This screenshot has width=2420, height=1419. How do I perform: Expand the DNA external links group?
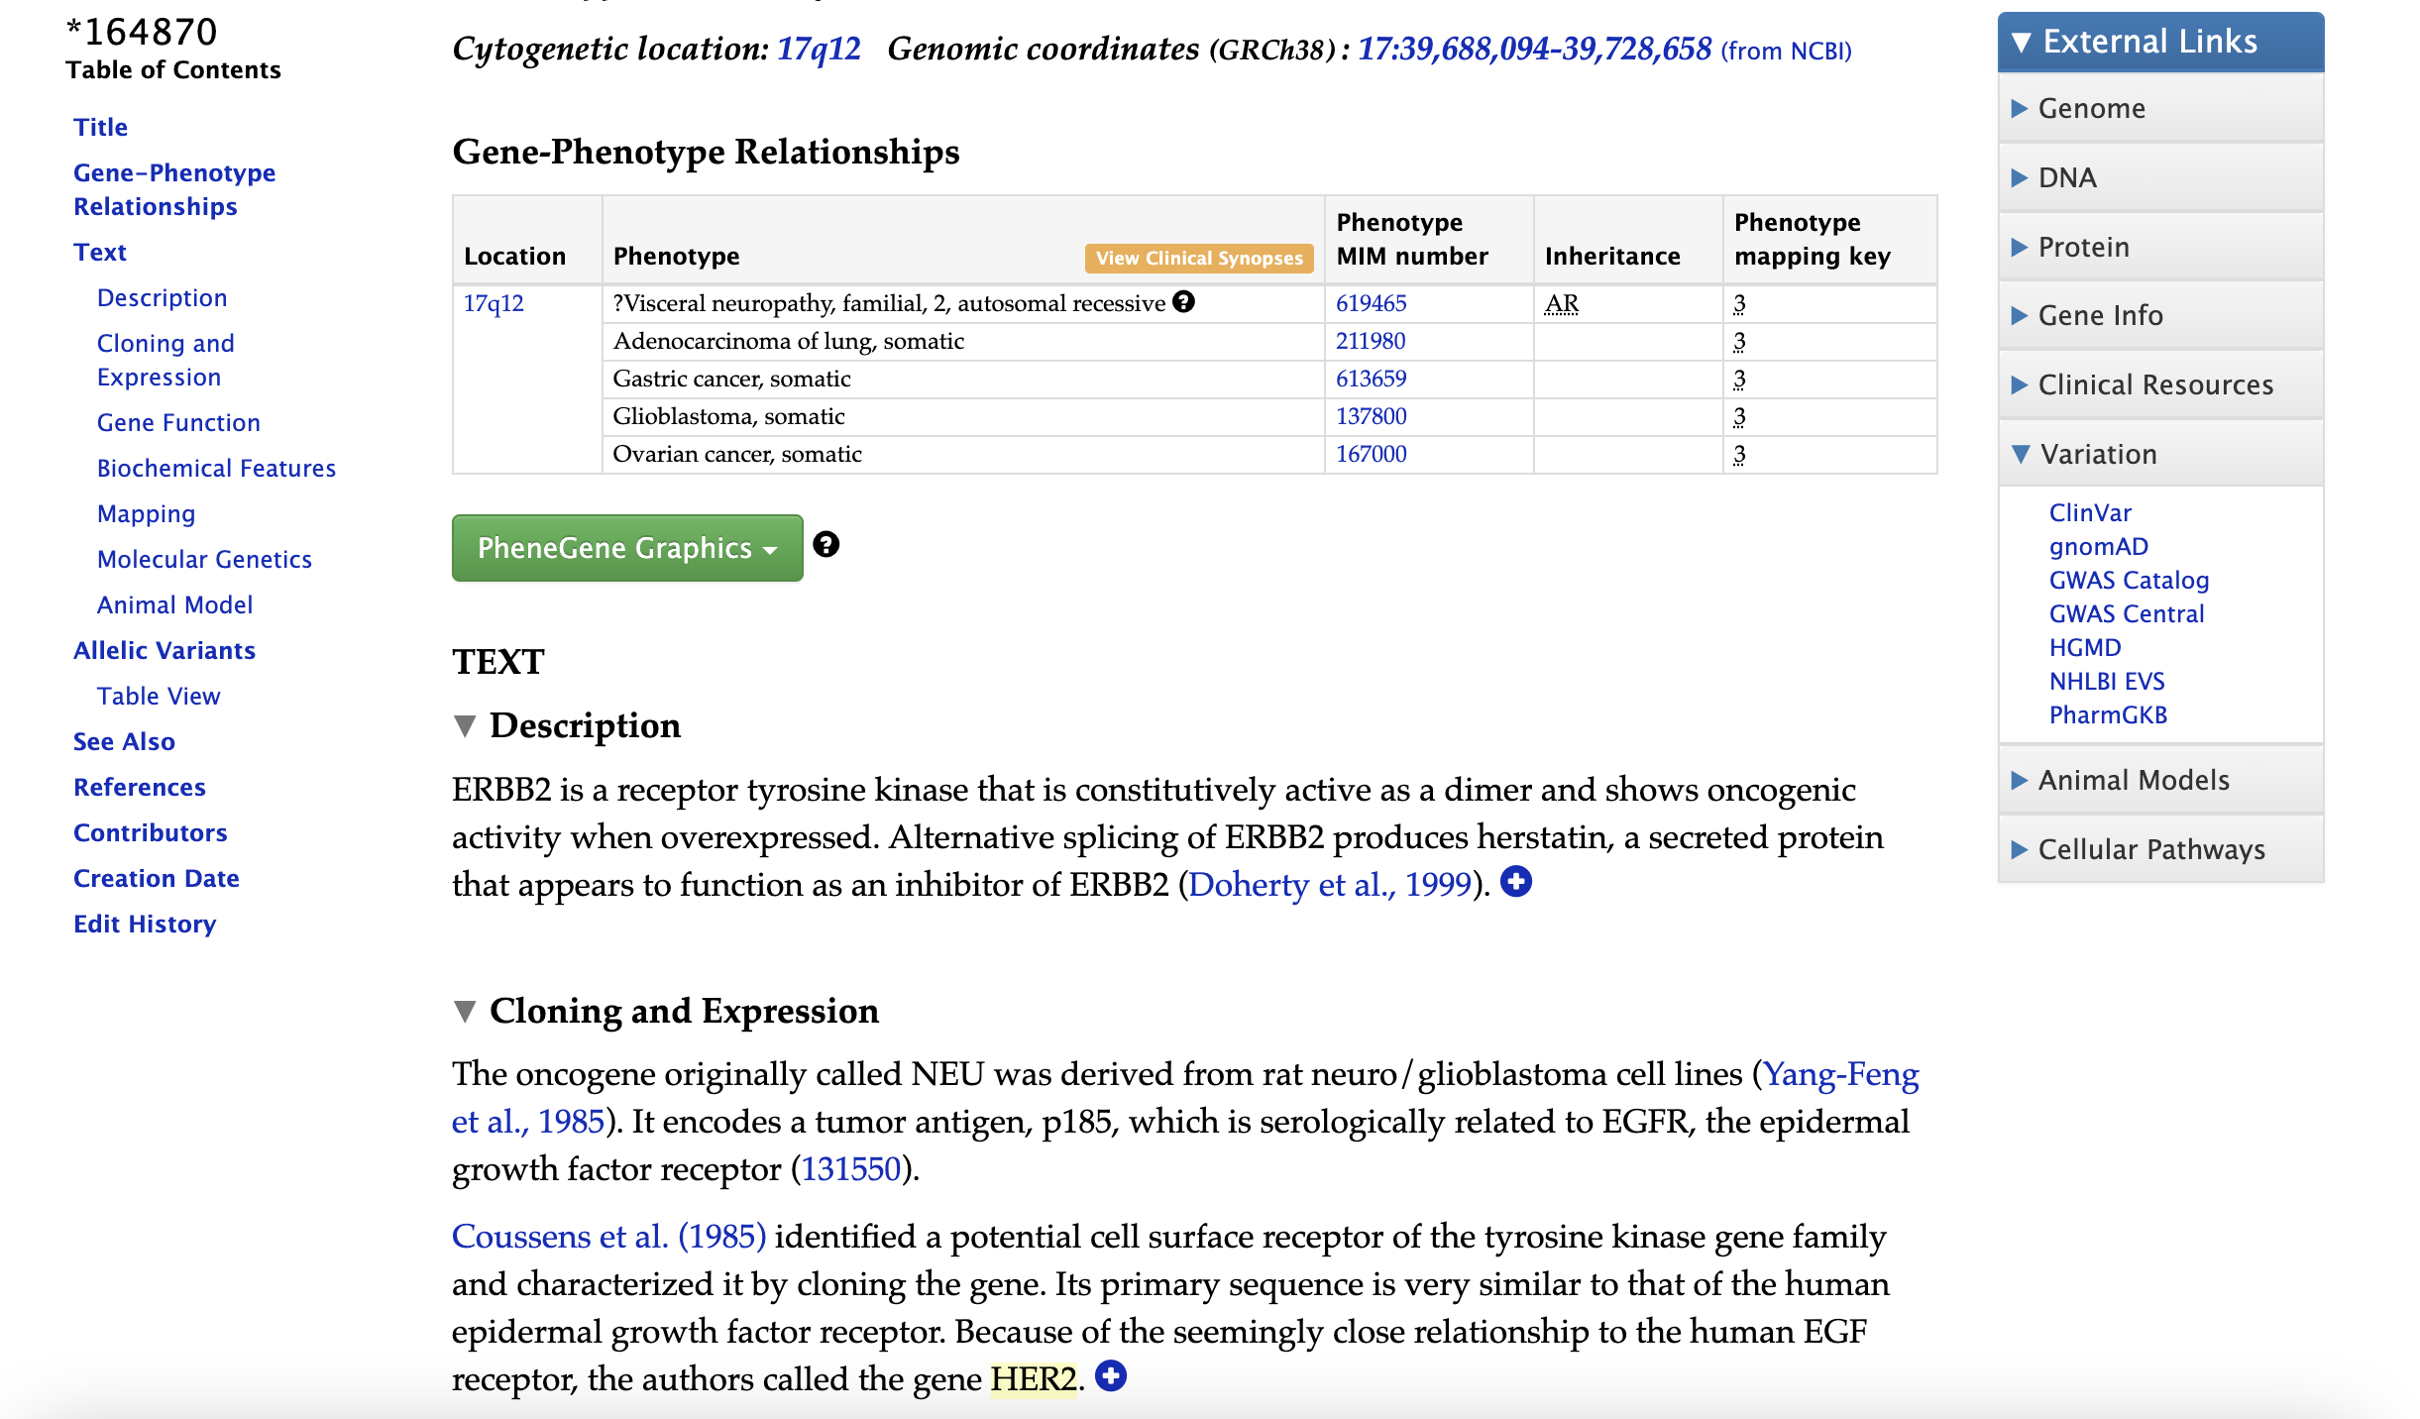click(x=2160, y=177)
